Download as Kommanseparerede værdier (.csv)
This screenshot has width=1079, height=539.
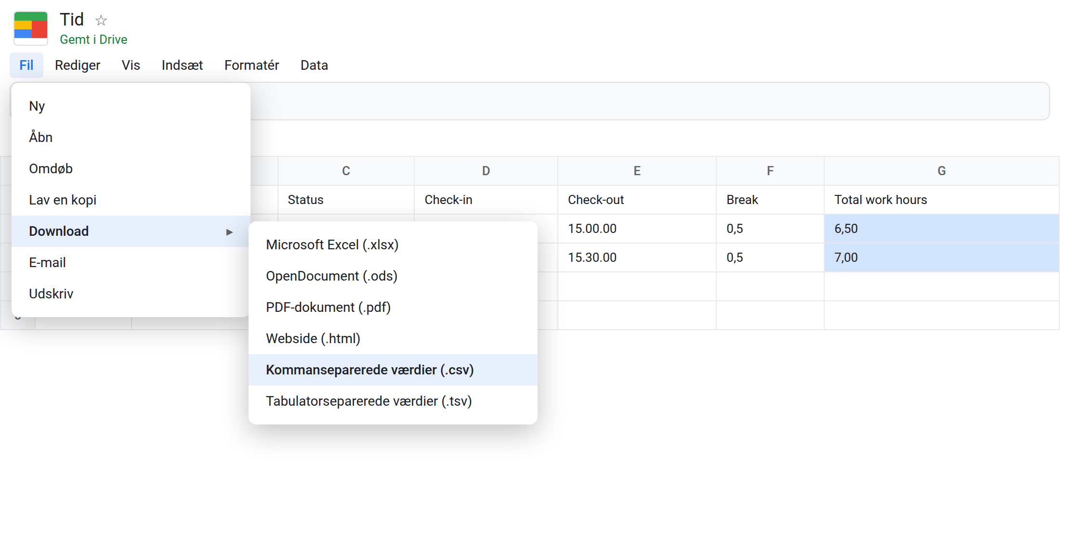(x=393, y=370)
